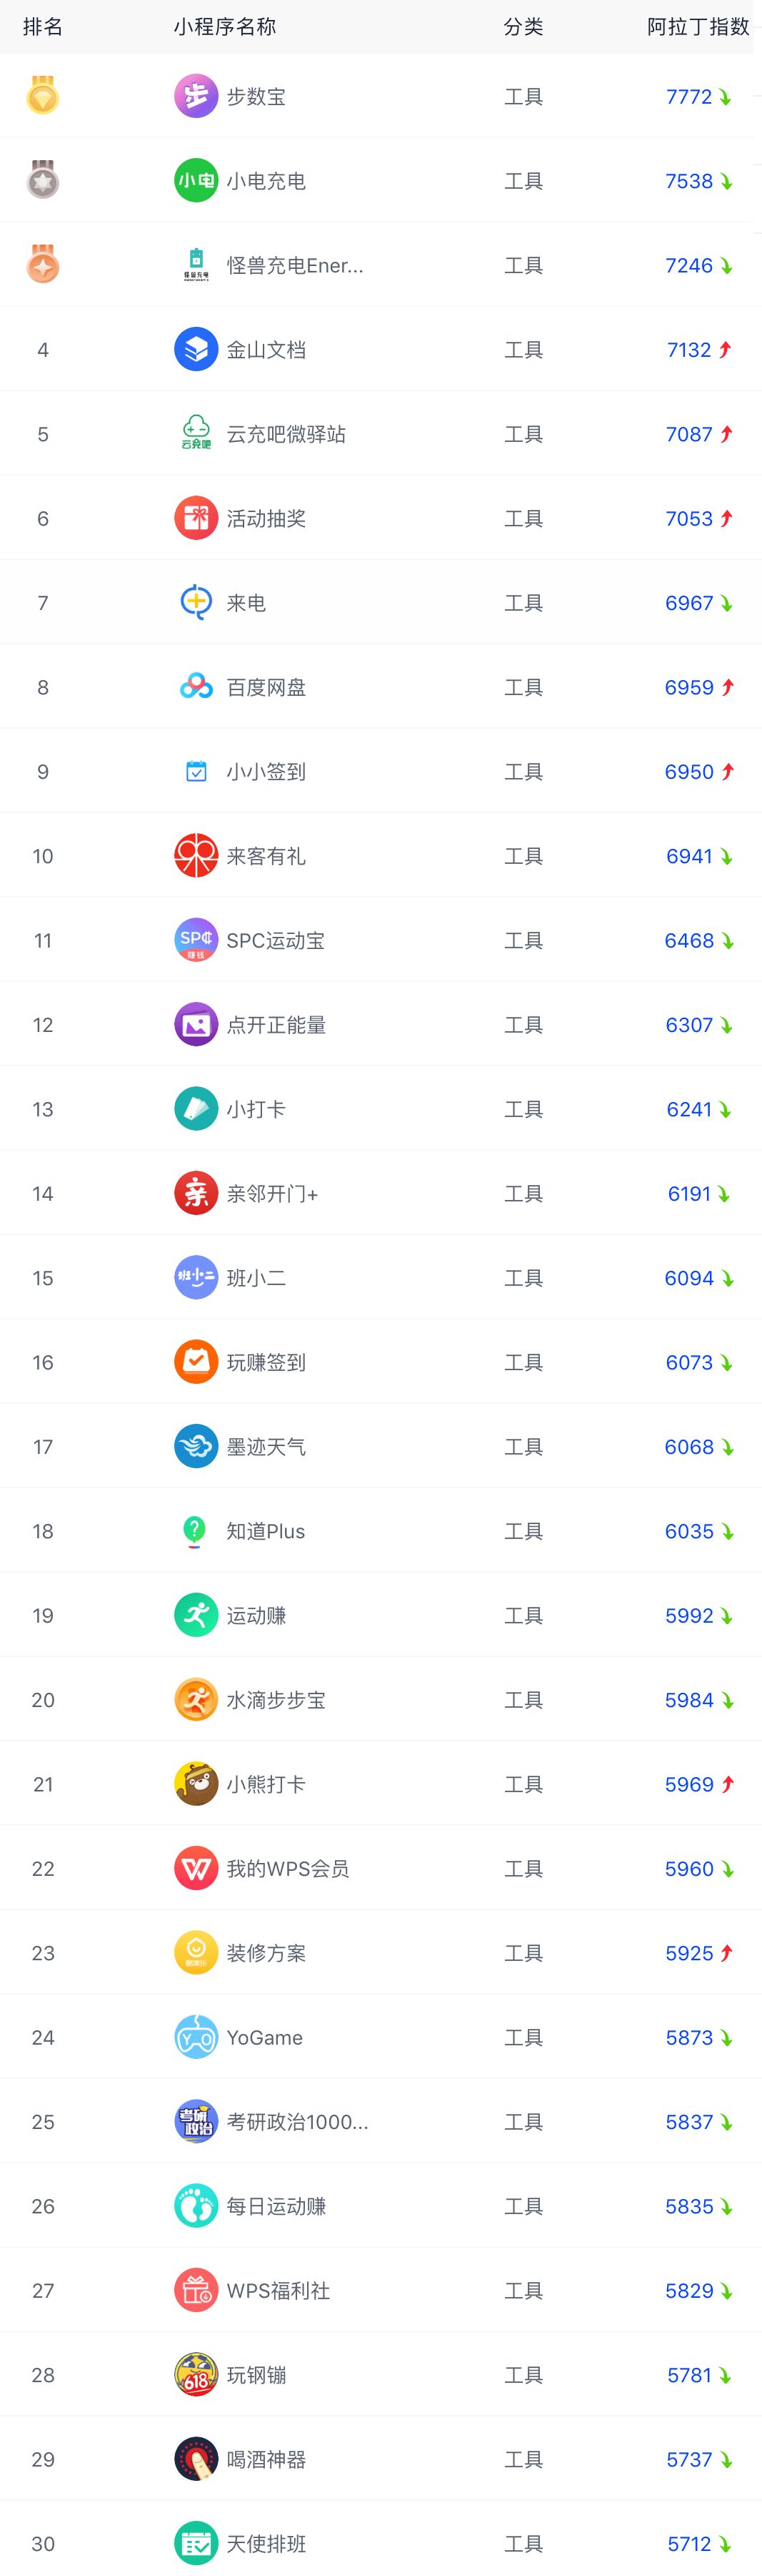The height and width of the screenshot is (2576, 762).
Task: Select the 班小二 app icon
Action: point(196,1278)
